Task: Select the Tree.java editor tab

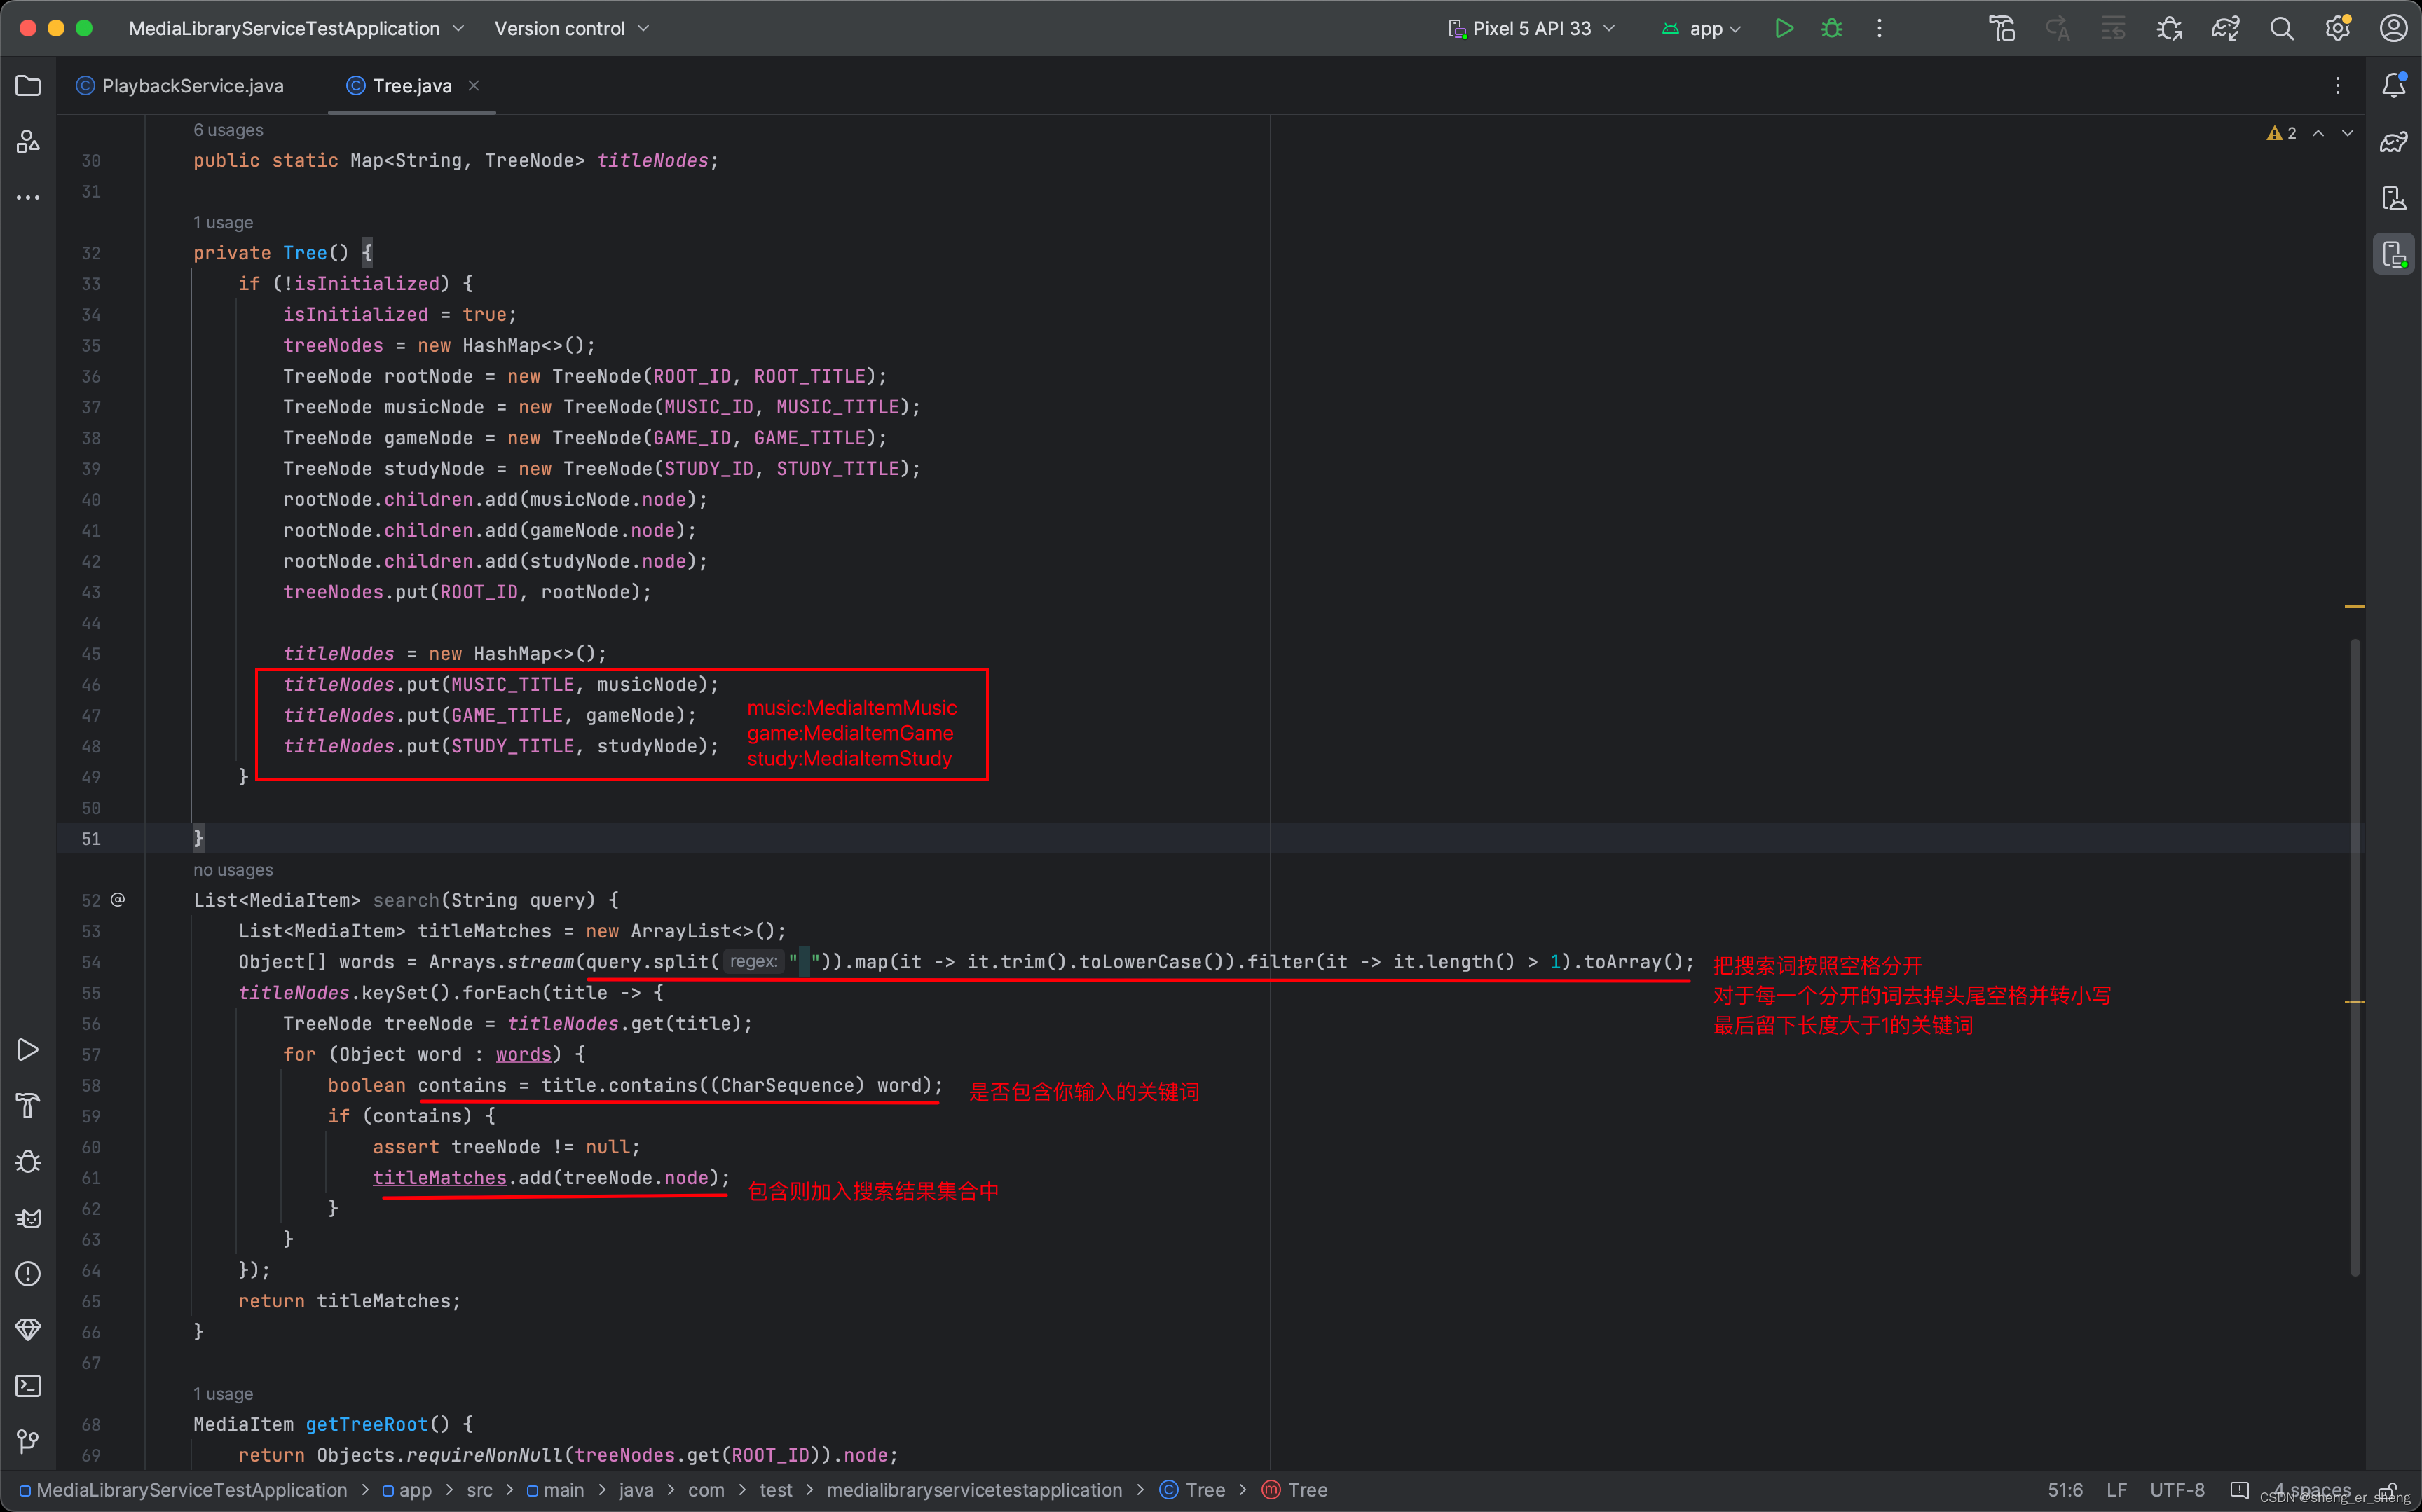Action: point(408,85)
